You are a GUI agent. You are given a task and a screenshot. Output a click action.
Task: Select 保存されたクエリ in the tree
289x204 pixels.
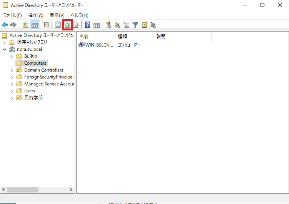pos(32,42)
